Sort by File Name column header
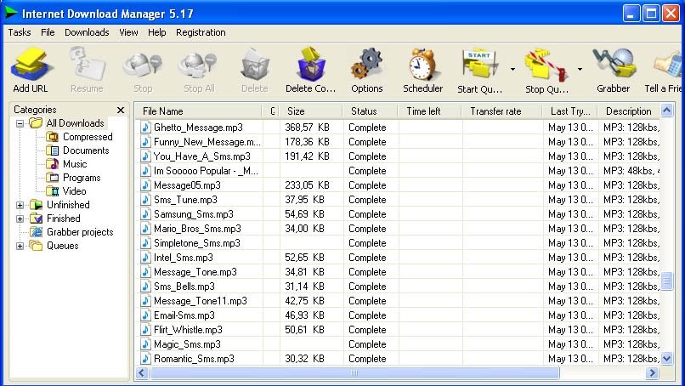Image resolution: width=685 pixels, height=386 pixels. click(199, 111)
